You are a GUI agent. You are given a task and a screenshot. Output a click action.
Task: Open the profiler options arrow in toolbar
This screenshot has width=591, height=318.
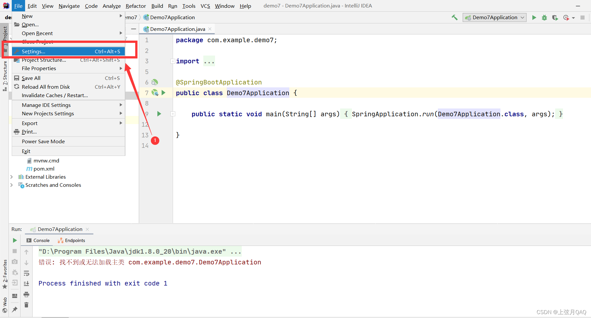[573, 18]
